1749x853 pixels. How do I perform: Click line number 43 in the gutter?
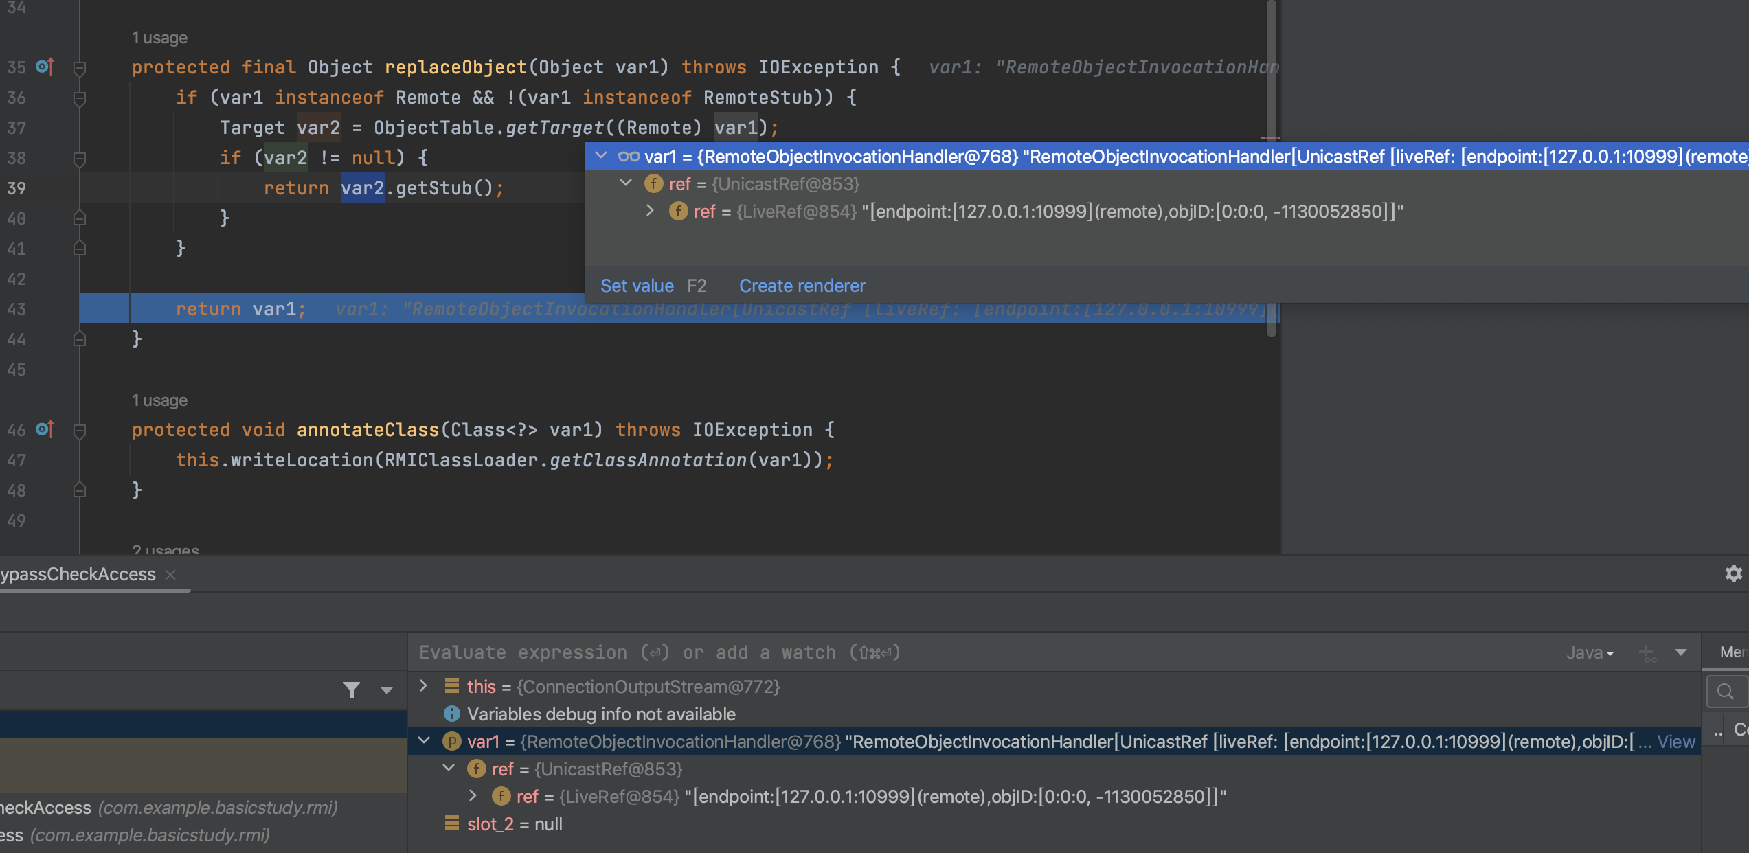(16, 309)
